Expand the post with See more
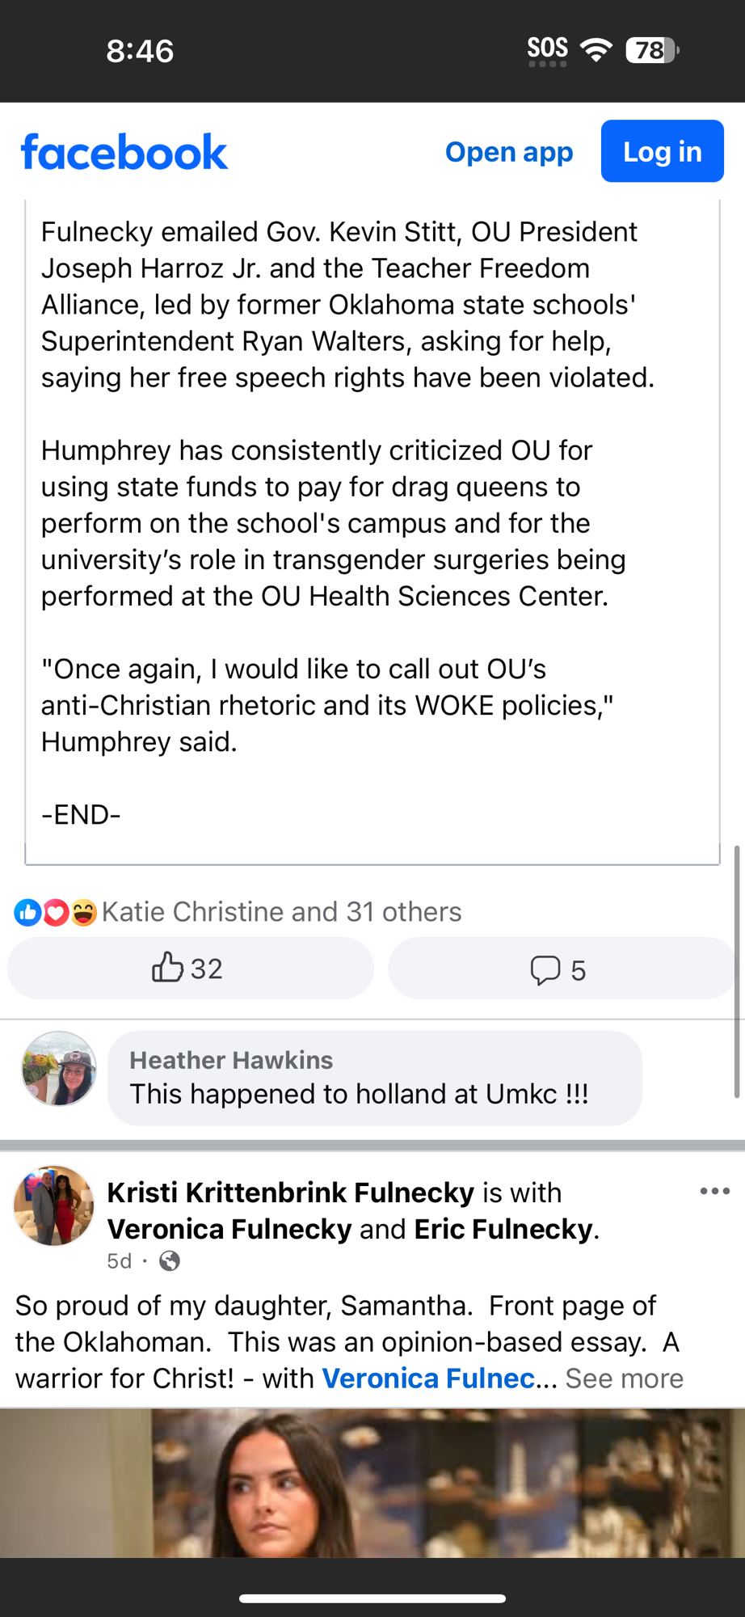This screenshot has height=1617, width=745. [x=624, y=1378]
